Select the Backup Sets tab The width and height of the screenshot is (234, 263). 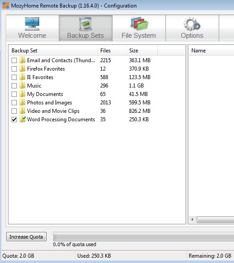(x=86, y=28)
